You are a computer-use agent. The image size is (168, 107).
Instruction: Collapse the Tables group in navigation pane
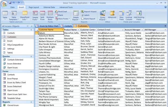[x=31, y=30]
